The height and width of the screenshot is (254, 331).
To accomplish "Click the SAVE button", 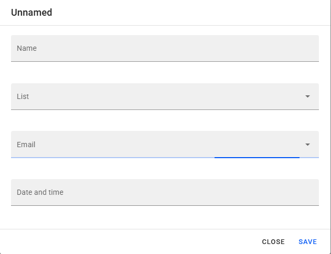I will click(307, 242).
